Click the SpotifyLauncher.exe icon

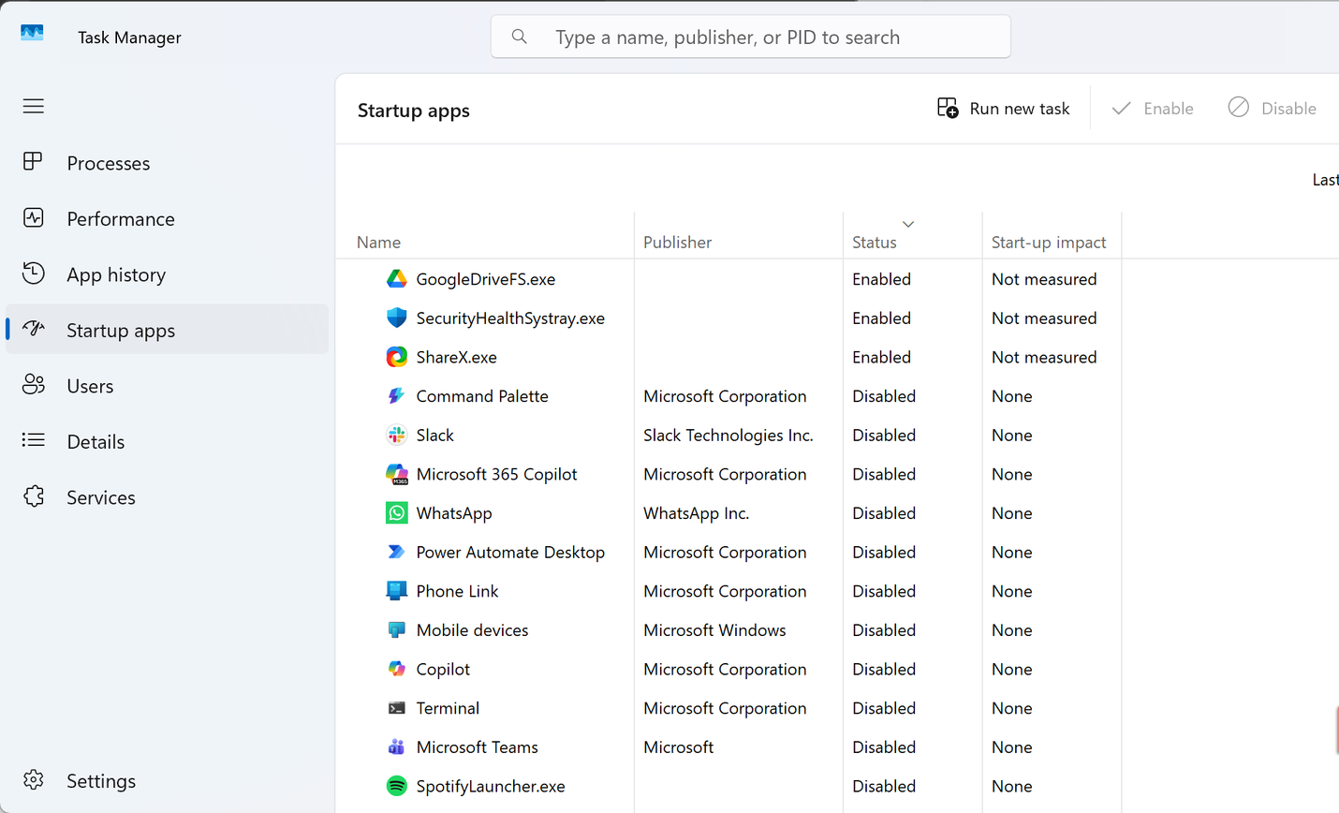[397, 786]
